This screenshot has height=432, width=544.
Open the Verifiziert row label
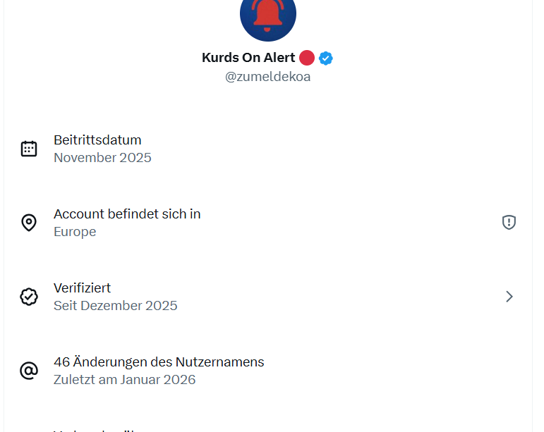82,288
